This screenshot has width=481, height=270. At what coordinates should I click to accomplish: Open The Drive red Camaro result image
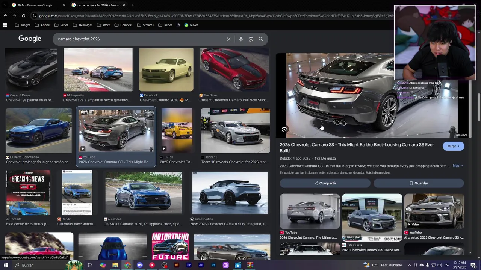point(234,70)
